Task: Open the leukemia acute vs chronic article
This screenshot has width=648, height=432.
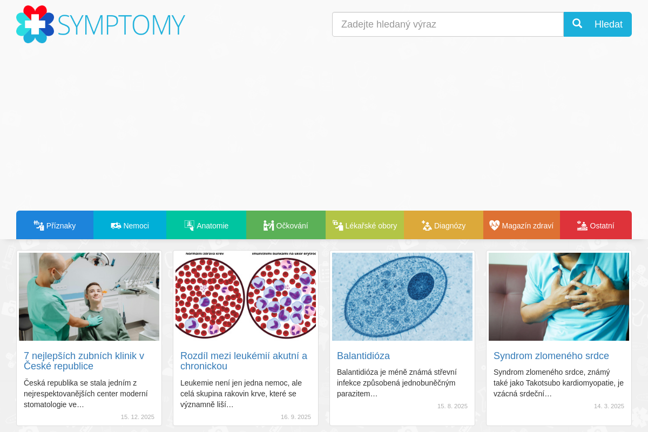Action: click(244, 361)
